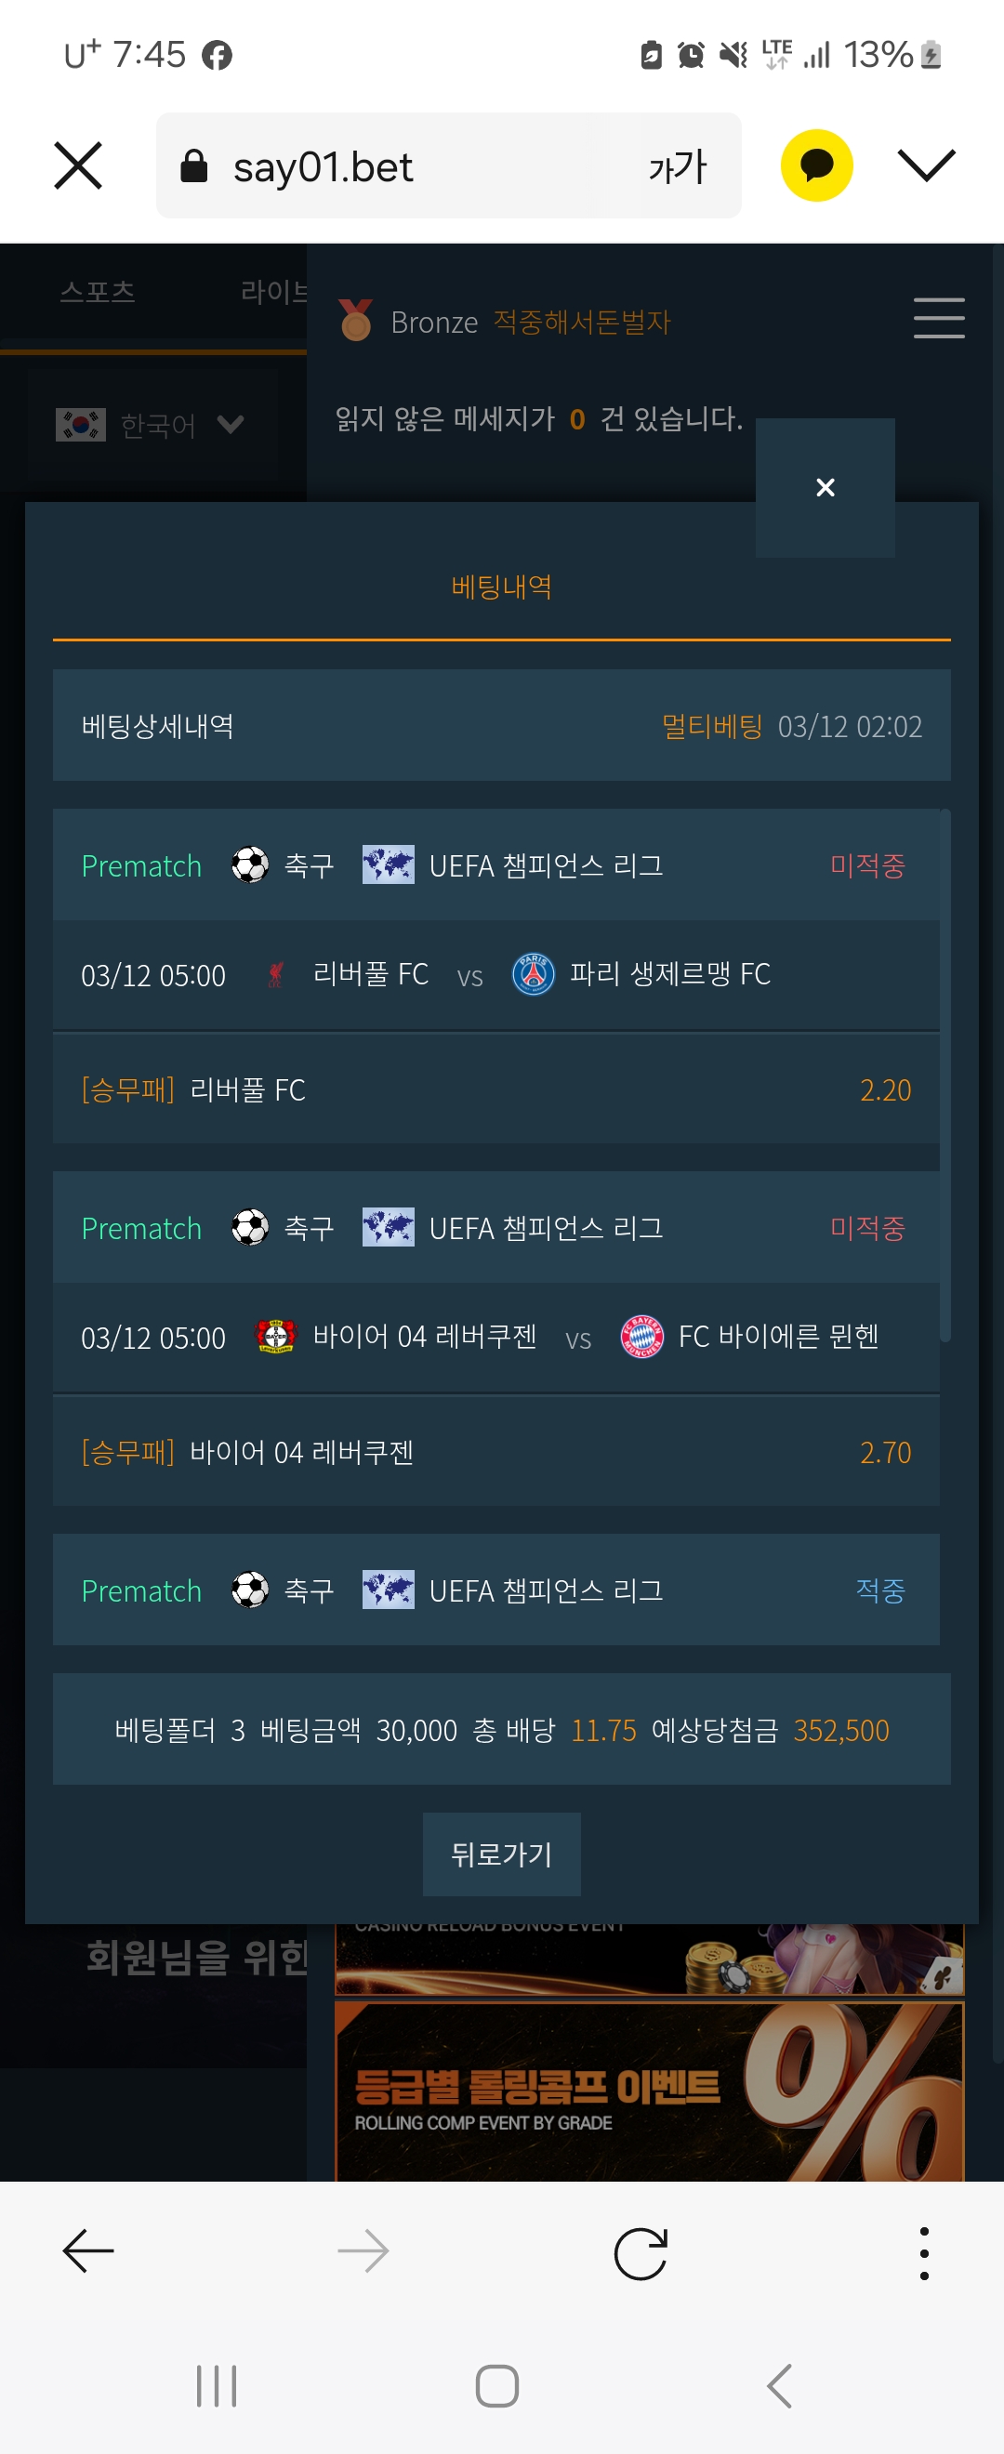
Task: Tap the 가가 text size button
Action: click(x=678, y=166)
